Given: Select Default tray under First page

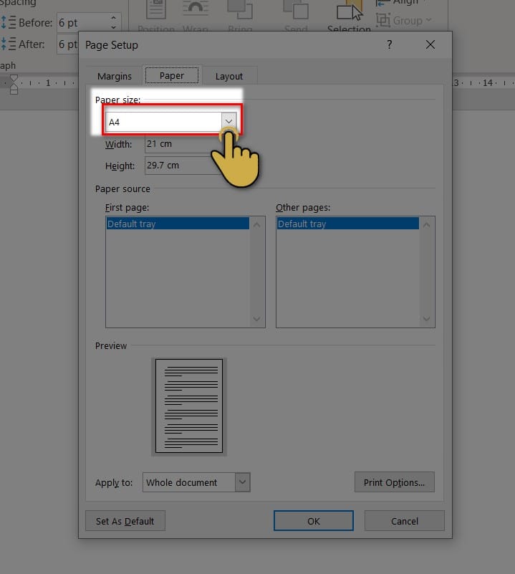Looking at the screenshot, I should click(x=178, y=224).
